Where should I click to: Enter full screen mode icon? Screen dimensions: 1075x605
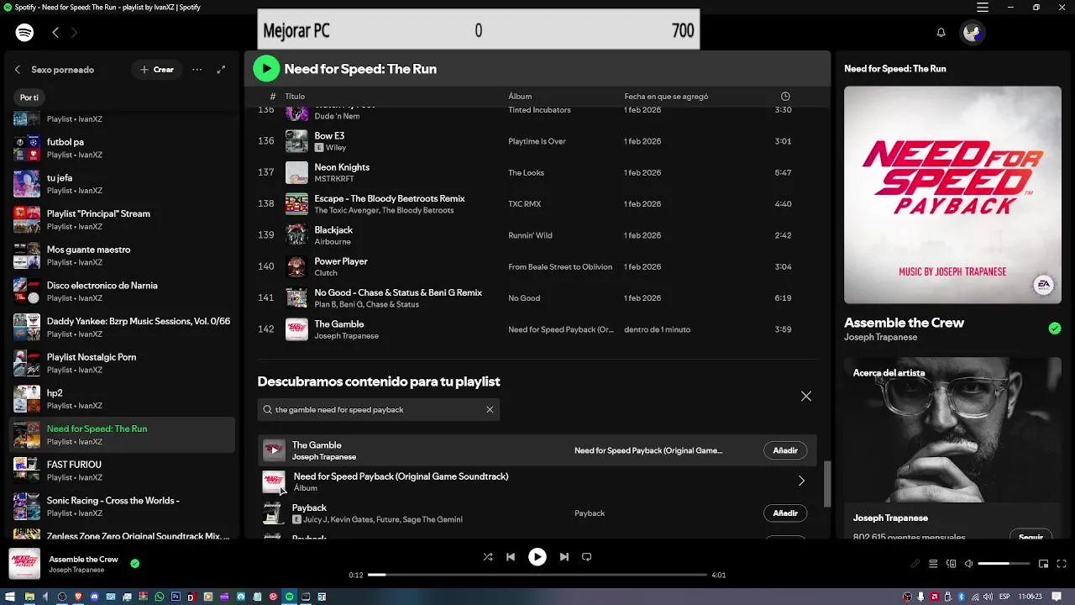[1061, 564]
